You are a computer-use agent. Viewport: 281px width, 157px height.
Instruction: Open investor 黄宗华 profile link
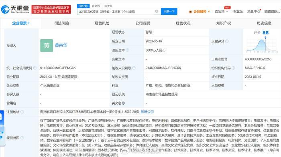[61, 45]
